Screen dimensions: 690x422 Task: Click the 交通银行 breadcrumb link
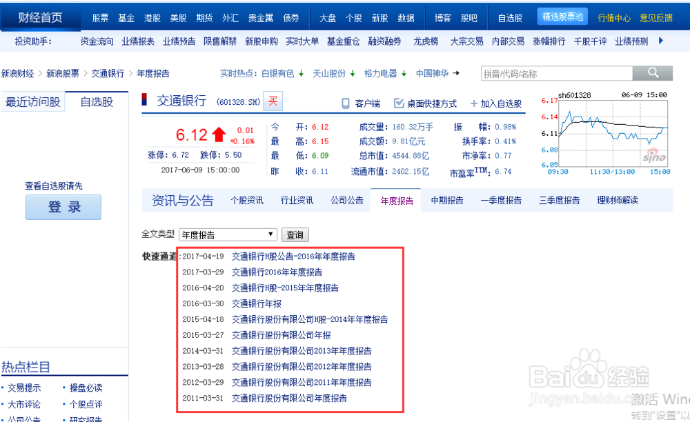[108, 73]
